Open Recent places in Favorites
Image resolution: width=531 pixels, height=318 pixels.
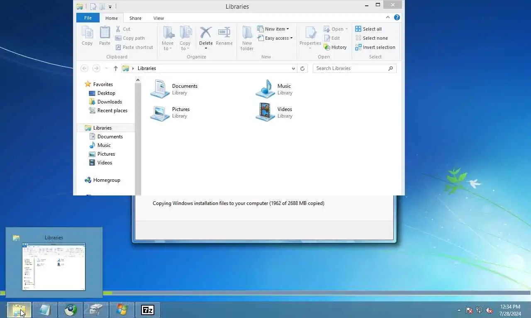tap(108, 111)
